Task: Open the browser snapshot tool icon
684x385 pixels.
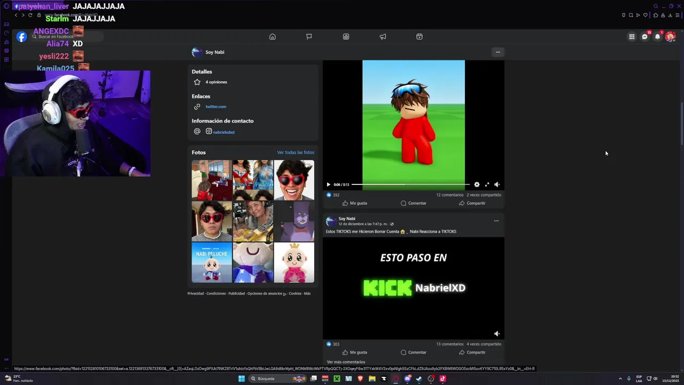Action: coord(631,15)
